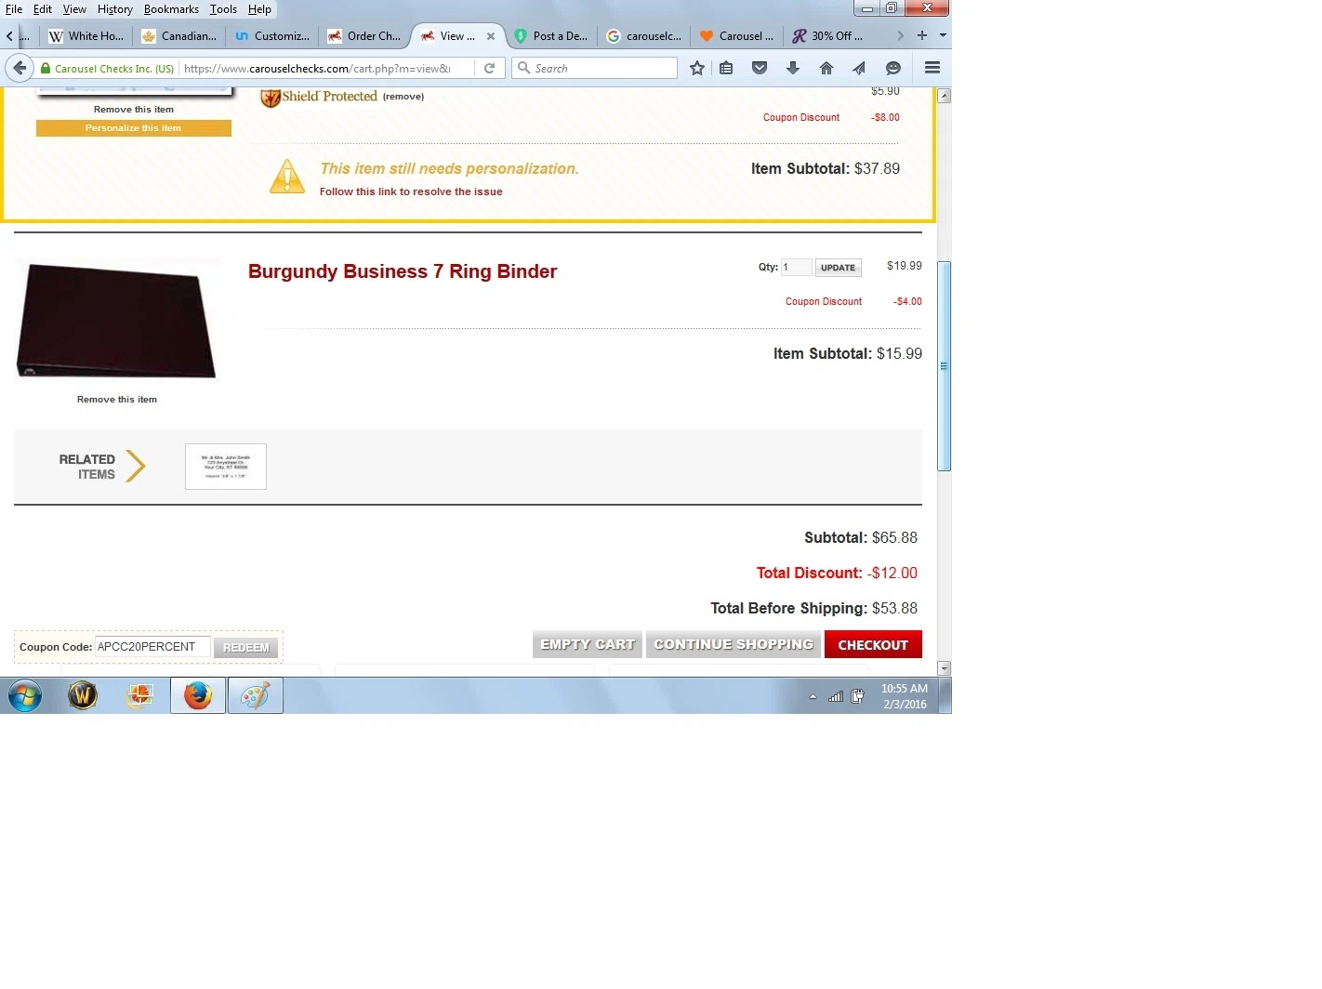Show hidden system tray icons
Viewport: 1322px width, 989px height.
(x=813, y=696)
